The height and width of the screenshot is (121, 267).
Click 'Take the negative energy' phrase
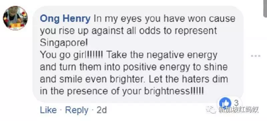[x=162, y=55]
